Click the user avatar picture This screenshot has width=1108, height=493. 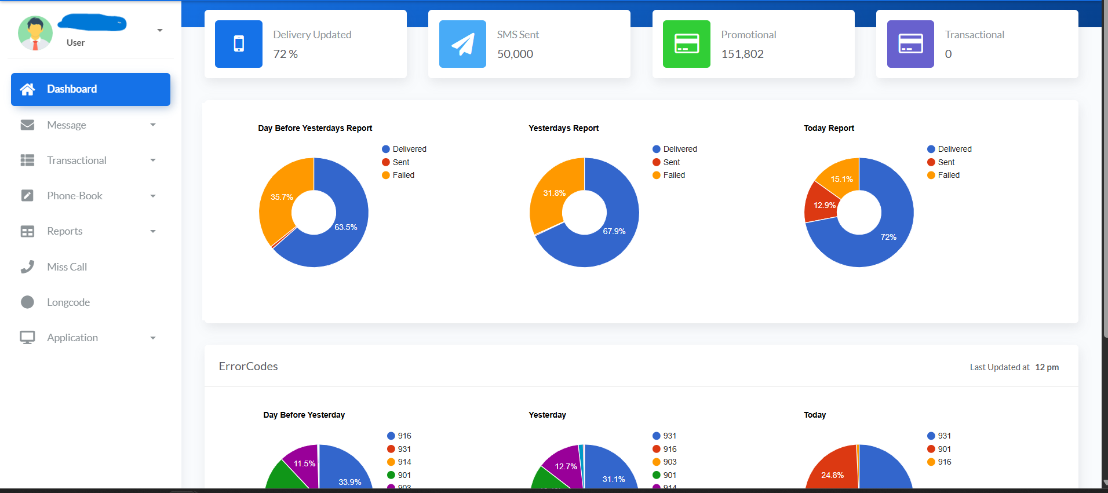point(35,33)
